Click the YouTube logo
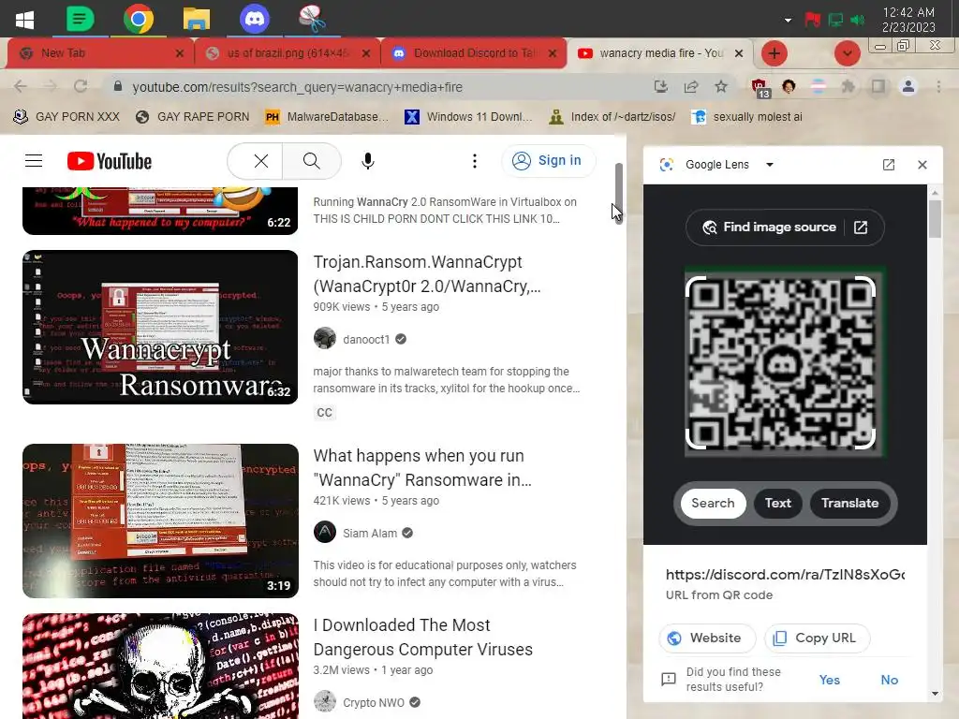 [x=110, y=161]
